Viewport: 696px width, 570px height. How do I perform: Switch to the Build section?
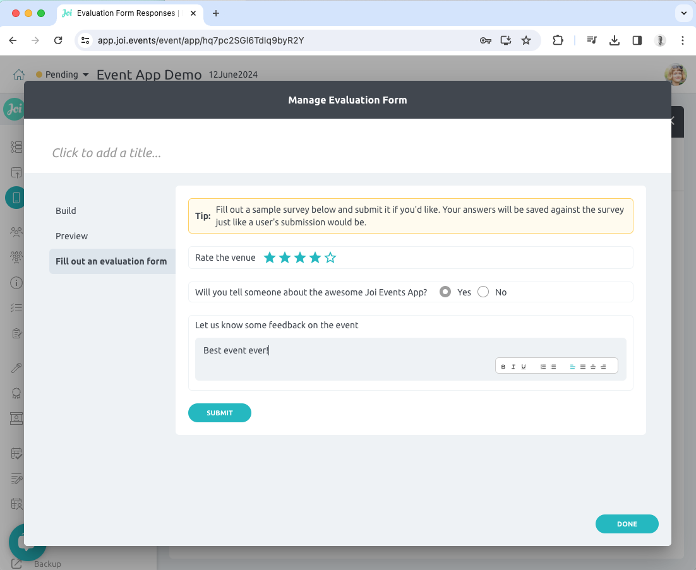pyautogui.click(x=66, y=211)
